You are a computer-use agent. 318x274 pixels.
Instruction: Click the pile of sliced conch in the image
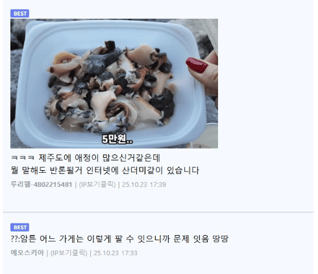point(110,86)
